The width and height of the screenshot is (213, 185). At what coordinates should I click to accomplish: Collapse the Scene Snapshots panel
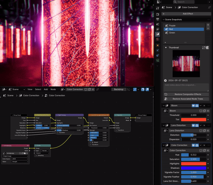(x=163, y=19)
